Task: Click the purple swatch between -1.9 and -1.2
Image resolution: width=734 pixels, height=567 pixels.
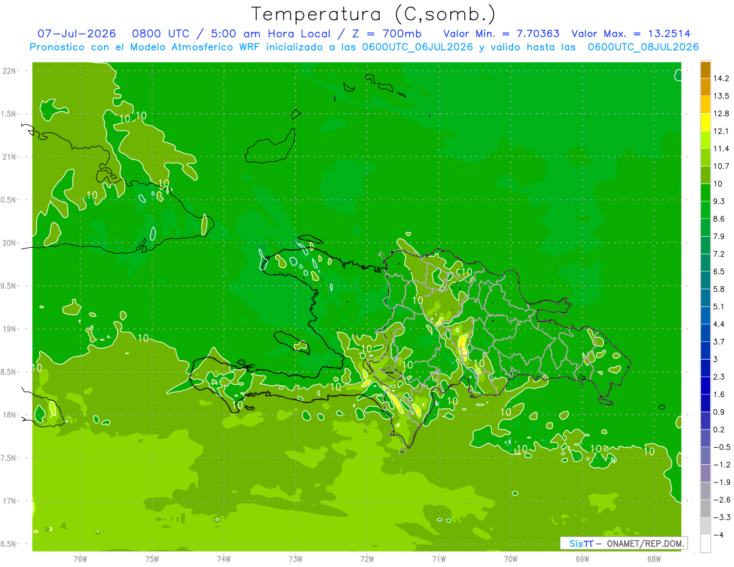Action: point(705,473)
